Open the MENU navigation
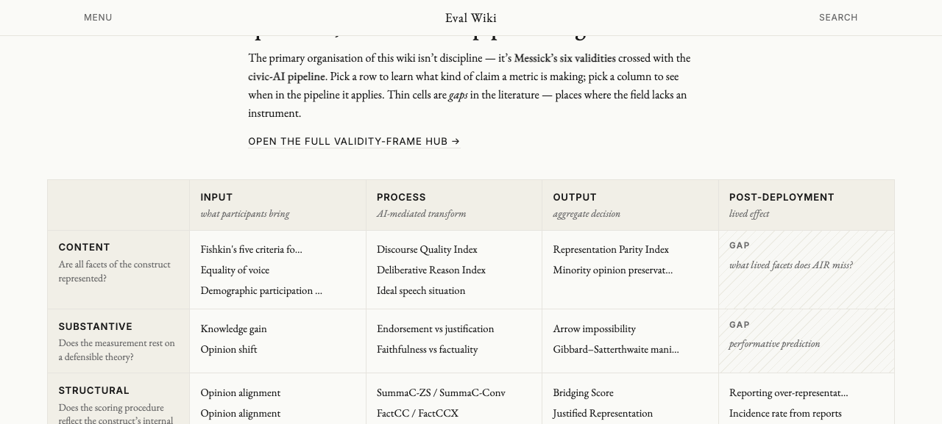 98,18
